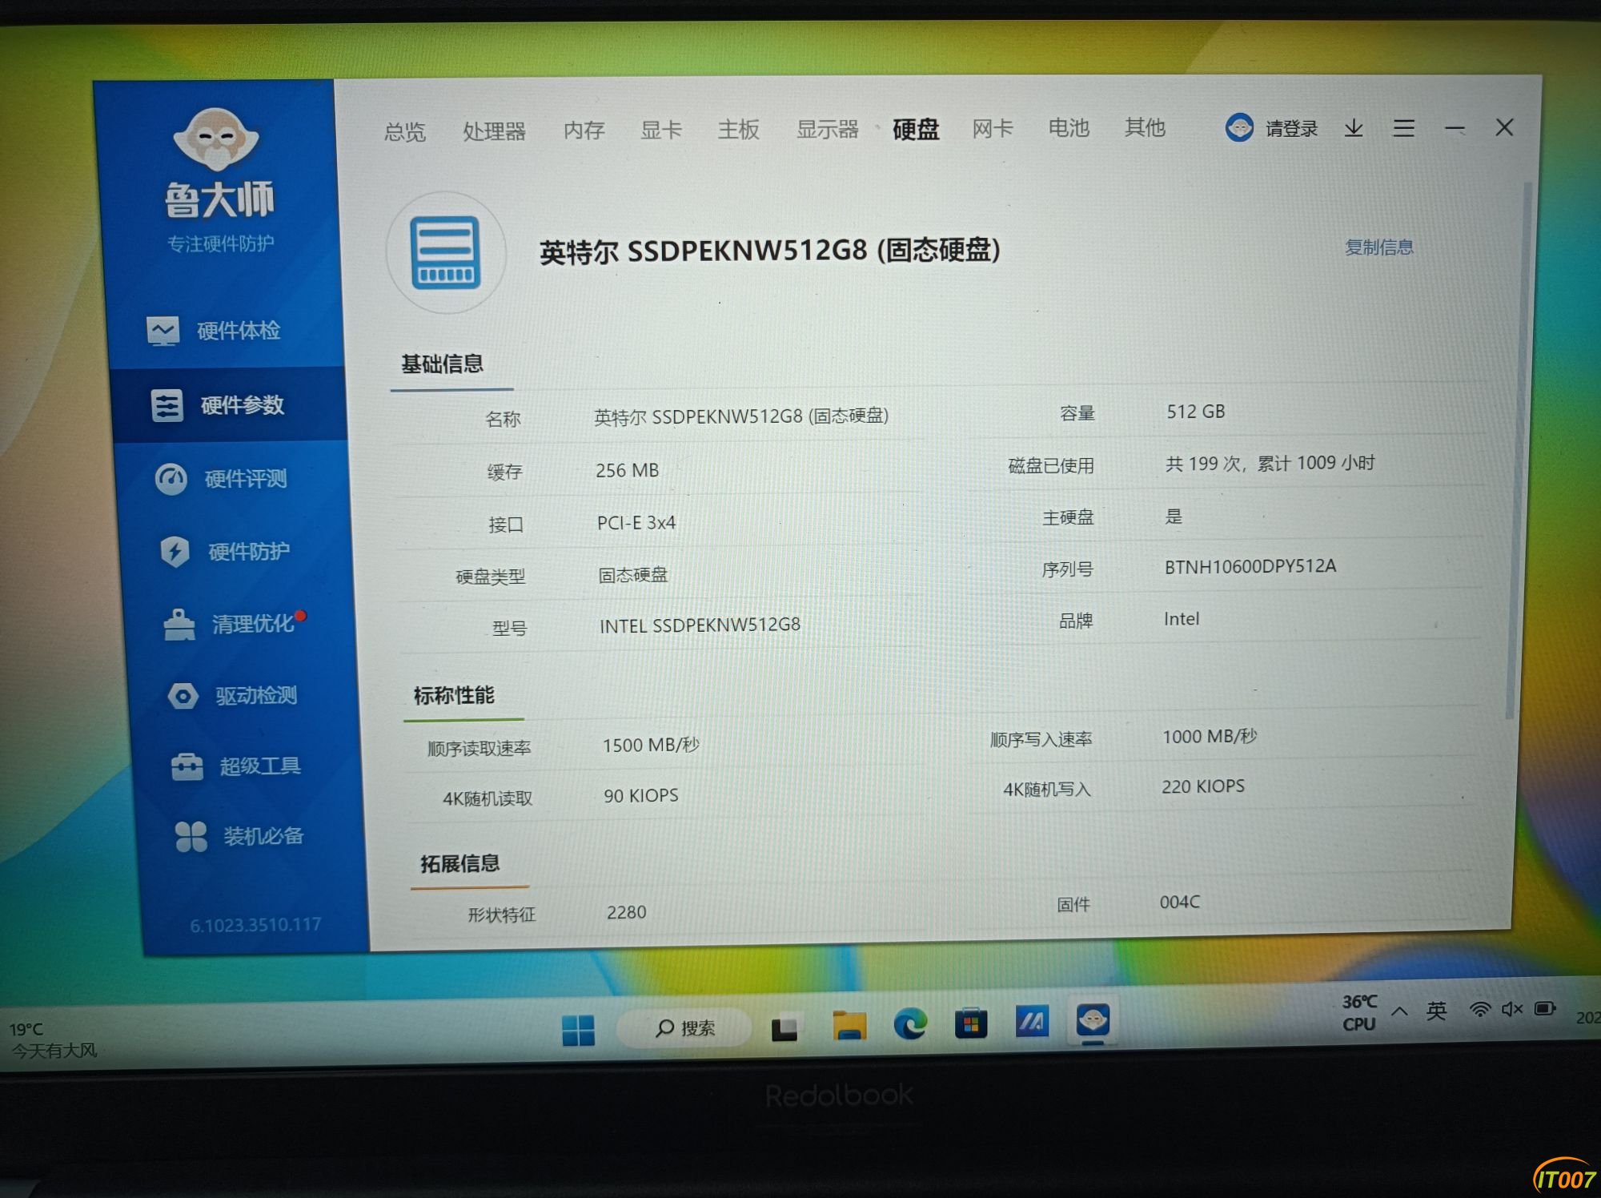Image resolution: width=1601 pixels, height=1198 pixels.
Task: Click the 1500 MB/秒 read speed value
Action: (x=651, y=746)
